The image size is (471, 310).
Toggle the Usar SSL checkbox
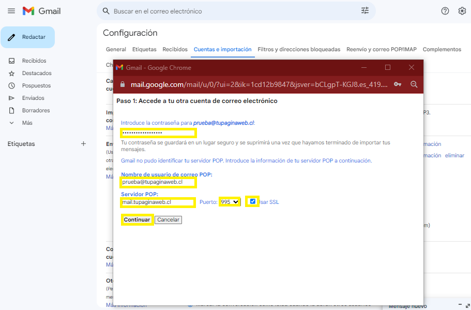tap(253, 202)
